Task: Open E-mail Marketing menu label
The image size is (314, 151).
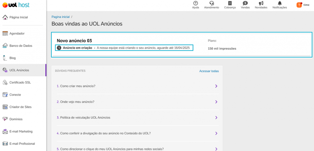Action: 21,131
